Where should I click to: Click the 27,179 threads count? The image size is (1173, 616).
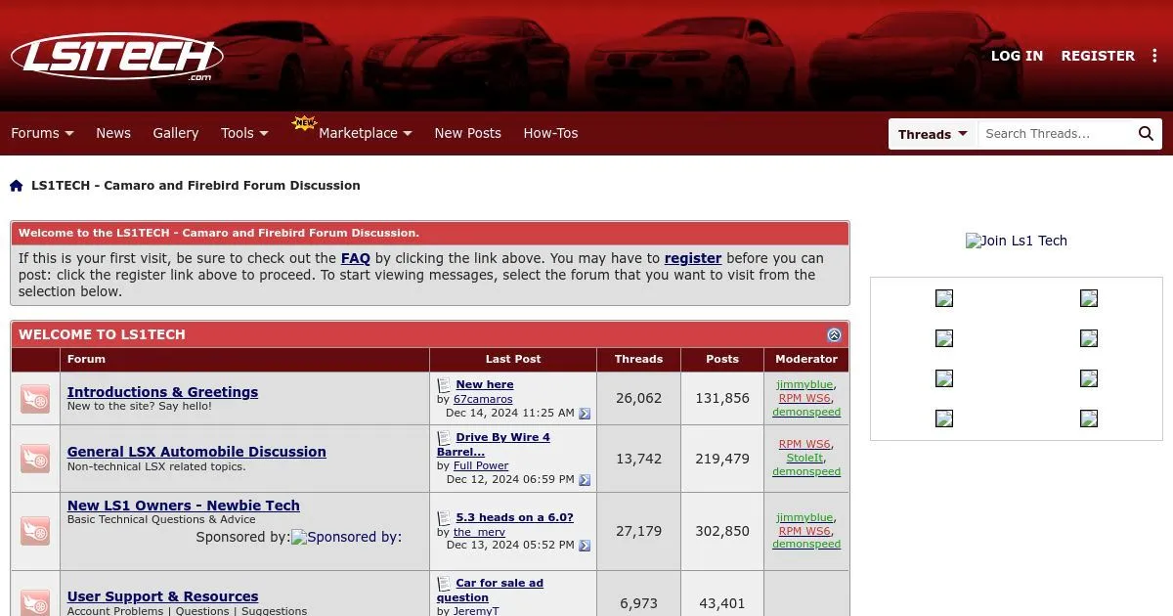click(638, 531)
